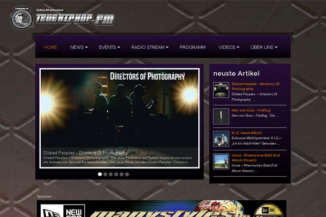Screen dimensions: 326x217
Task: Open sidebar link Dilated Peoples - Directors Of Photography
Action: (255, 86)
